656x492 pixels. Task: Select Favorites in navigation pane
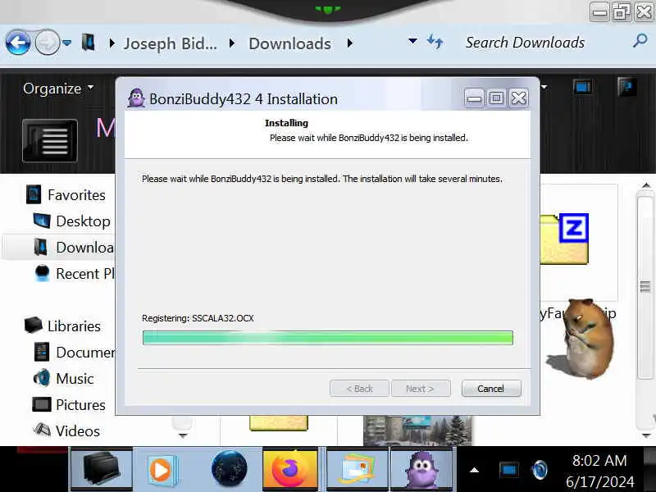tap(76, 195)
